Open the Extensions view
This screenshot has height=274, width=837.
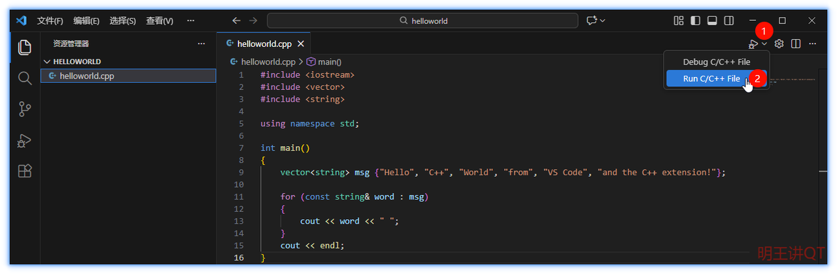pyautogui.click(x=25, y=171)
